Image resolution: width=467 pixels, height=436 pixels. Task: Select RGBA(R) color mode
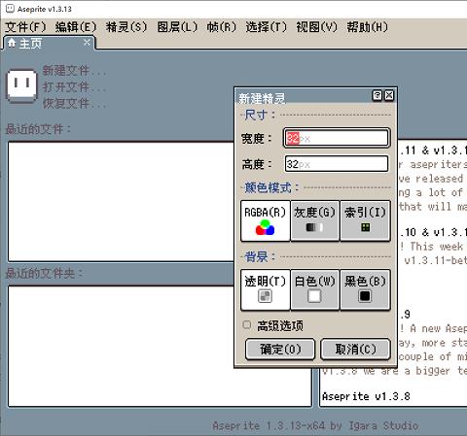point(266,220)
